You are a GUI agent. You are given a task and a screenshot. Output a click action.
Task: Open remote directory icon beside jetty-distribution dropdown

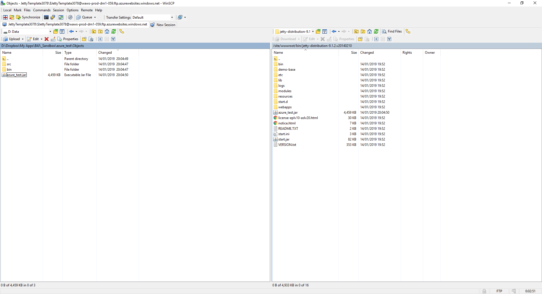click(318, 31)
